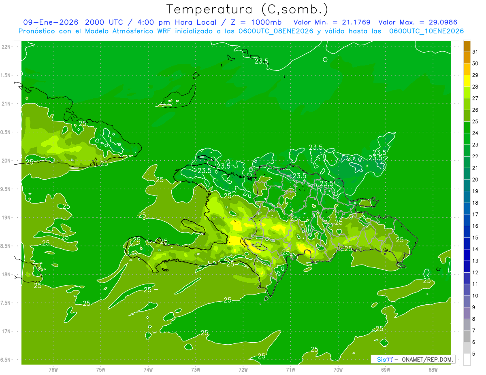
Task: Pick the dark orange swatch above 31
Action: 467,46
